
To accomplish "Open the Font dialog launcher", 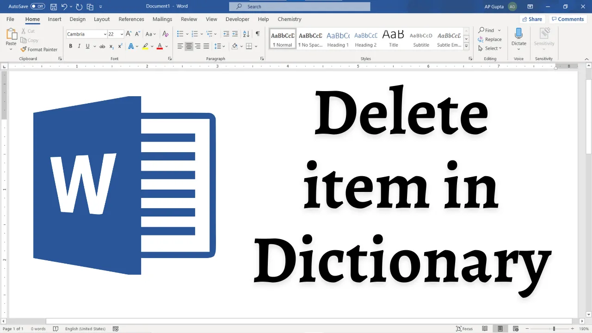I will [170, 59].
